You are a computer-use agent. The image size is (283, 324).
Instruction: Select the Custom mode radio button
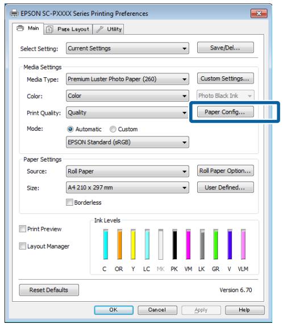click(x=113, y=129)
